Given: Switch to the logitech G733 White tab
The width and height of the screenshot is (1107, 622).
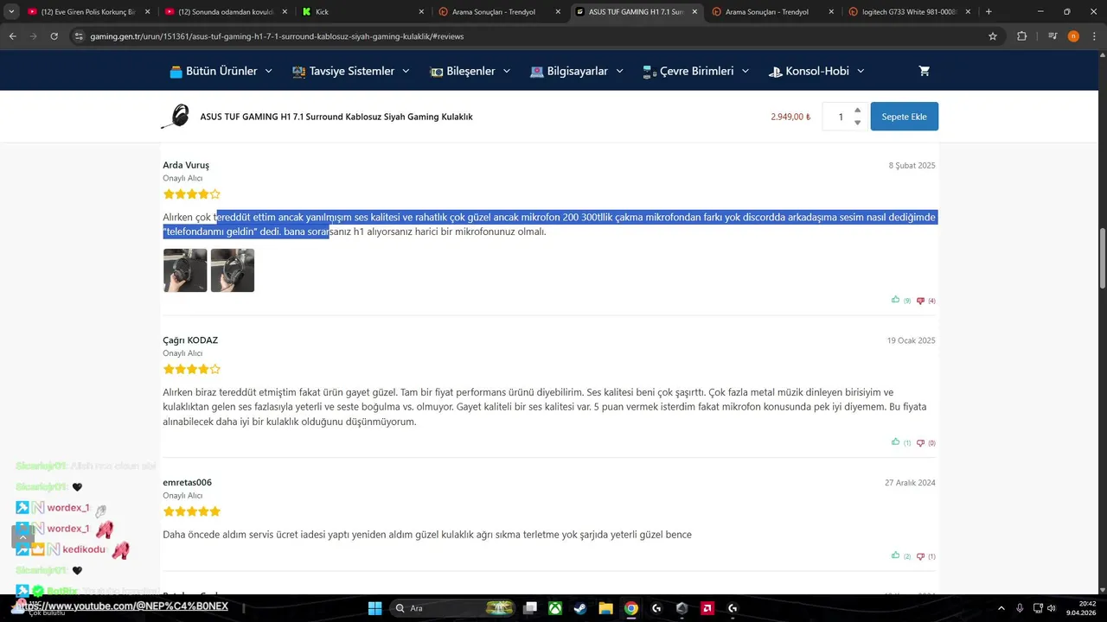Looking at the screenshot, I should [x=908, y=12].
